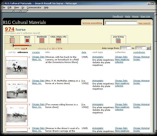Jump to first results using slider start arrow

[x=11, y=46]
